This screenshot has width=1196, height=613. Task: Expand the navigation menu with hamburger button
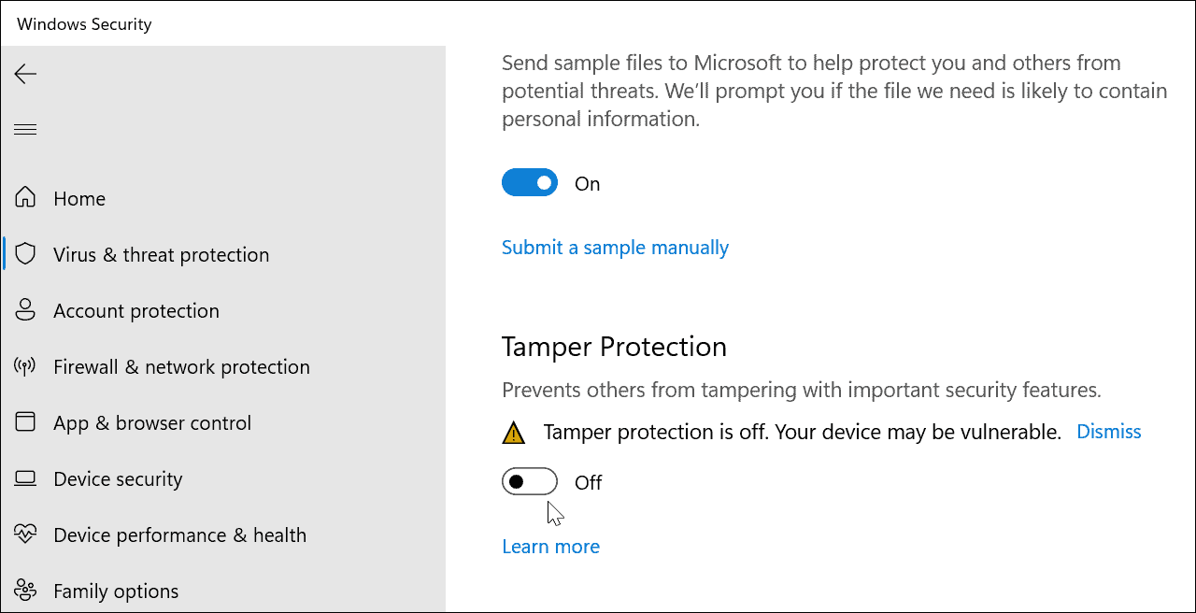click(25, 129)
